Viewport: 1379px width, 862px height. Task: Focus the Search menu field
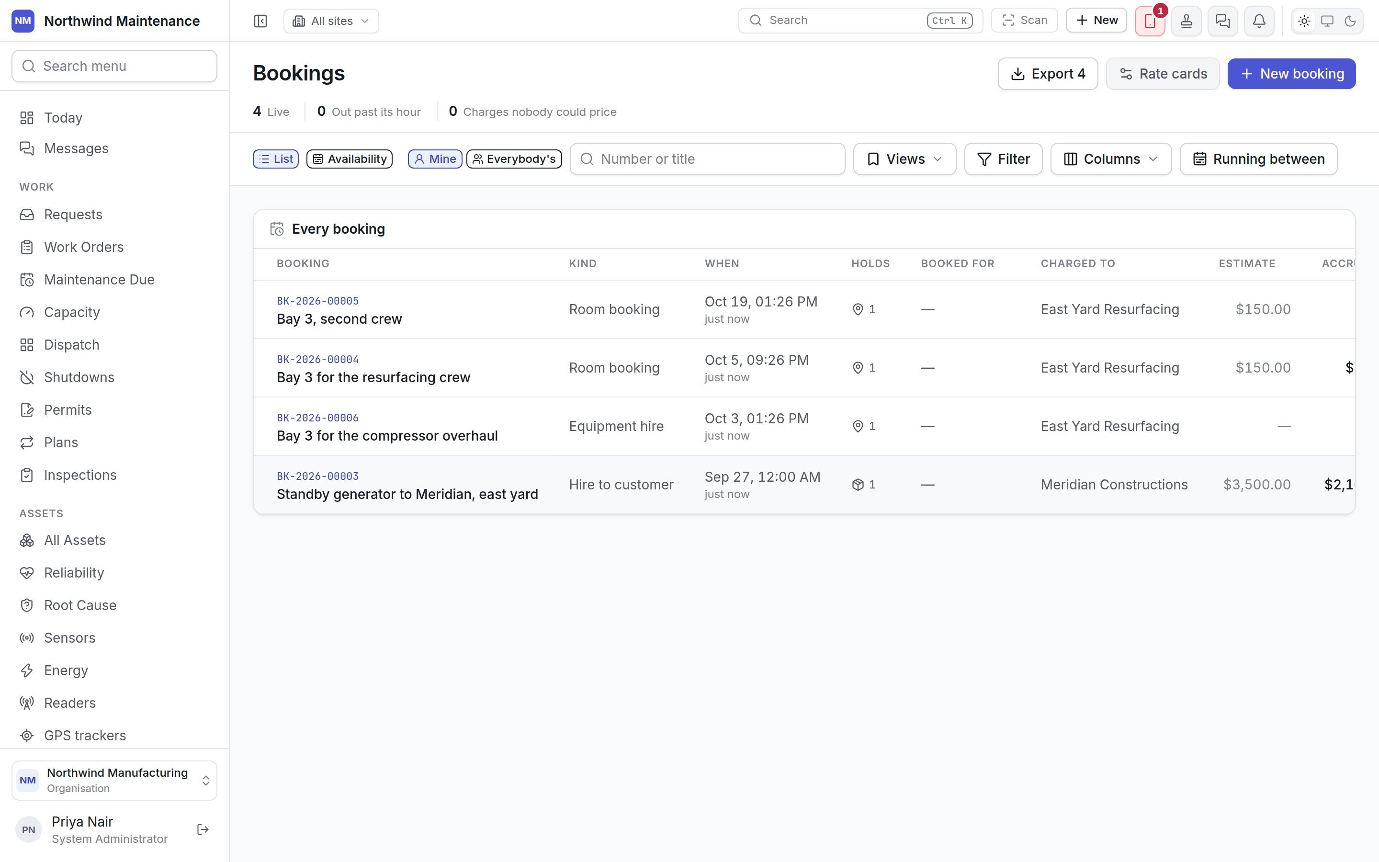click(114, 66)
